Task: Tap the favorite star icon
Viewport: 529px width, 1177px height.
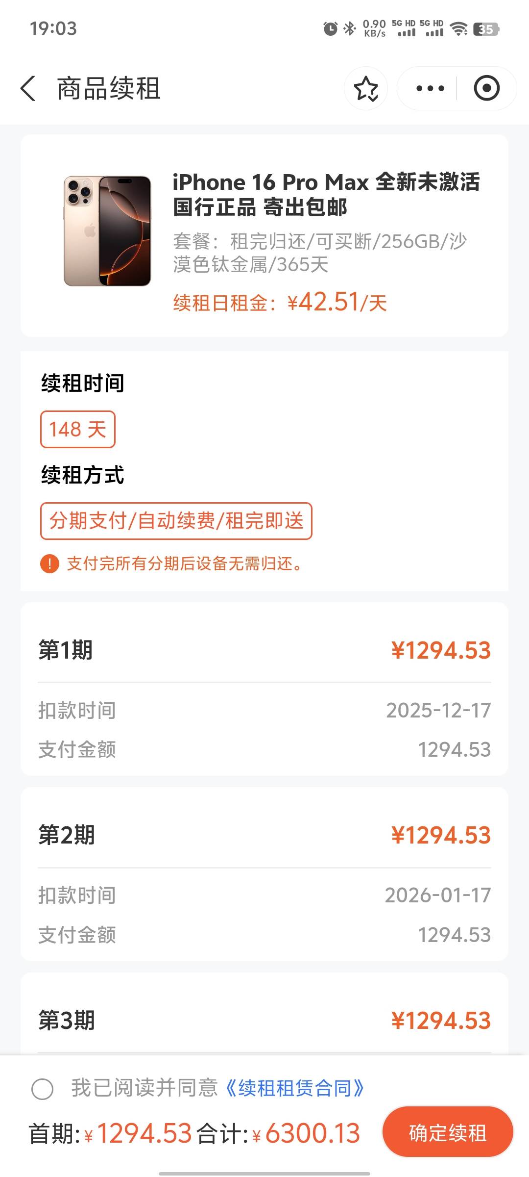Action: click(366, 89)
